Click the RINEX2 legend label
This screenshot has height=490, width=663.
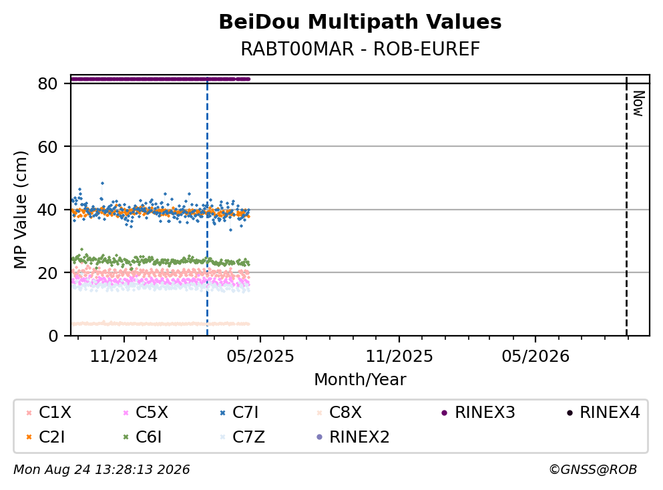359,437
